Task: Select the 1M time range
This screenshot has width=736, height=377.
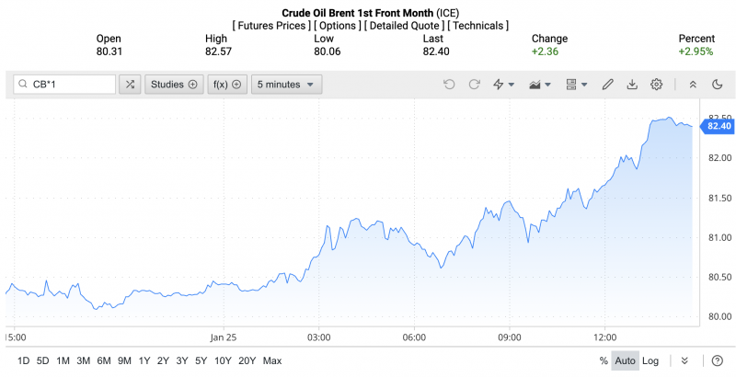Action: (x=63, y=360)
